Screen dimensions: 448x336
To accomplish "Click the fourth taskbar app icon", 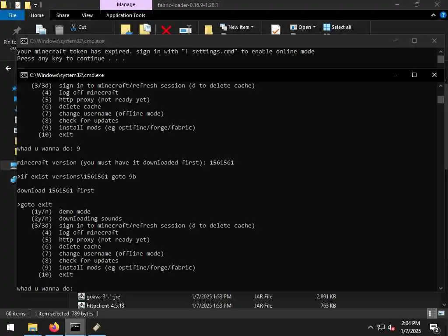I will [97, 327].
